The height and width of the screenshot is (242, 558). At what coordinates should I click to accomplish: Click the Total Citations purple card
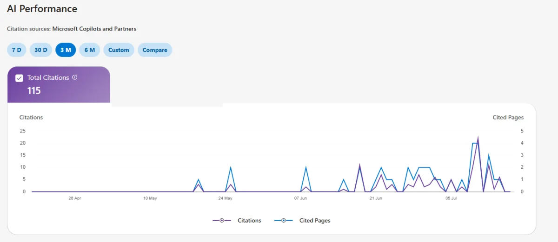(59, 84)
